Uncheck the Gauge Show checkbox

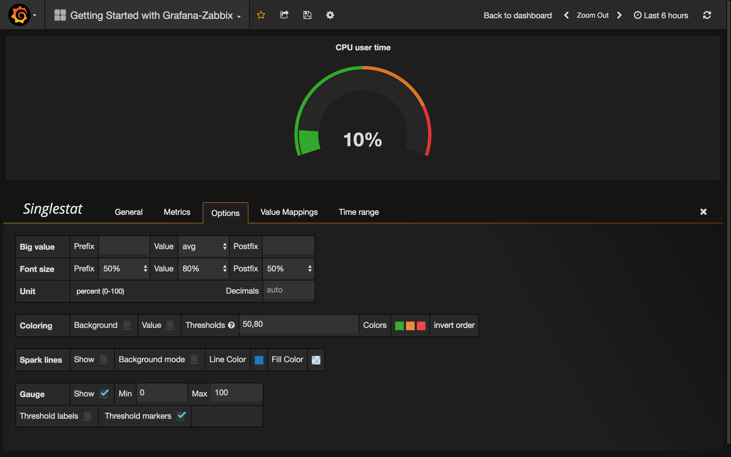(104, 393)
